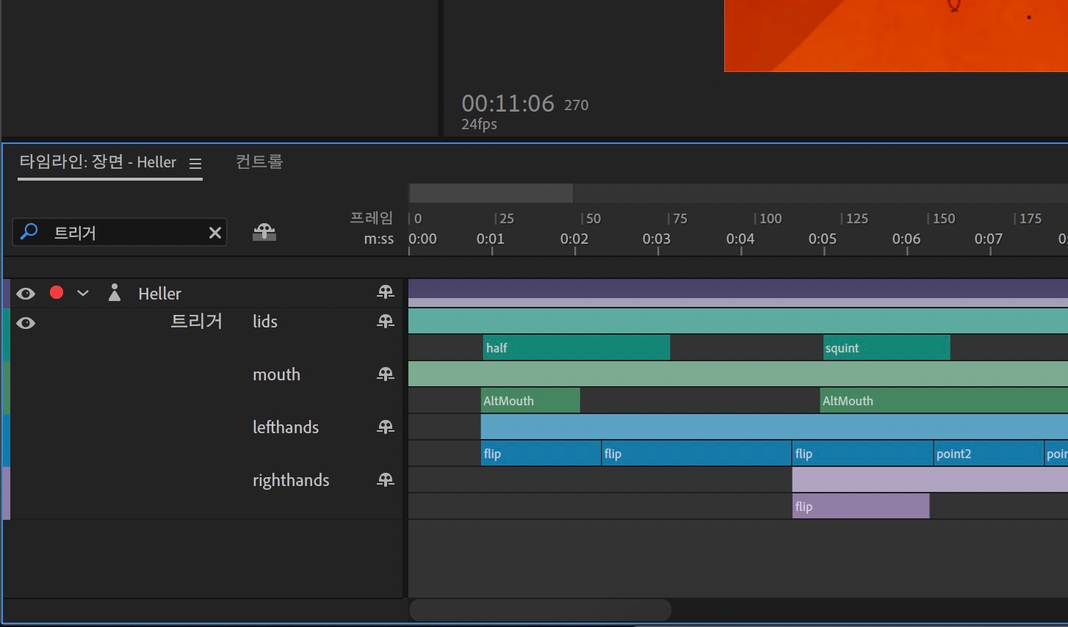Click the 24fps frame rate label

479,124
